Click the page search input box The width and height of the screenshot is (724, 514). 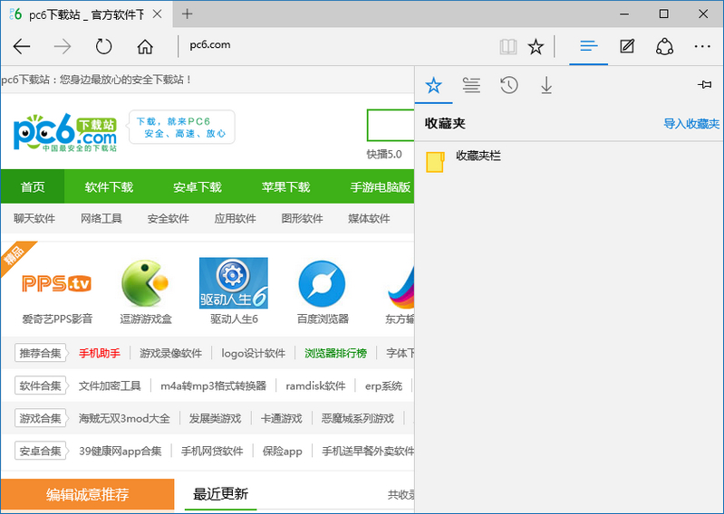[391, 125]
